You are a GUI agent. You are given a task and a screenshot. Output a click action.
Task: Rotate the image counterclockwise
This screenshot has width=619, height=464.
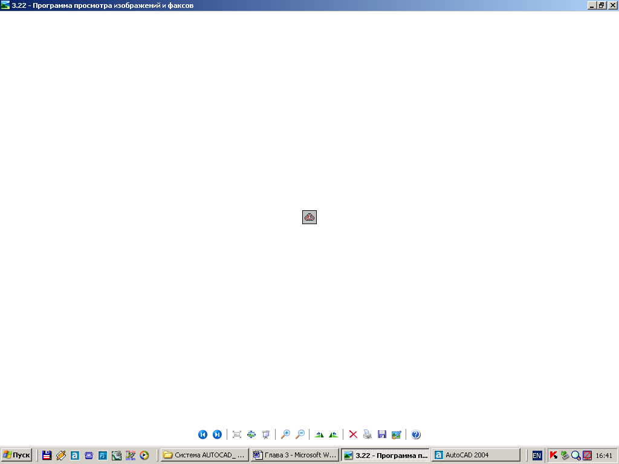[334, 434]
